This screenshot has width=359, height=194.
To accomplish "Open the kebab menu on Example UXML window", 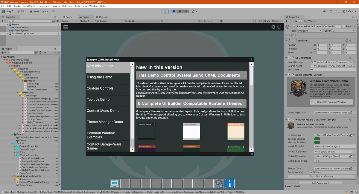I will point(252,60).
